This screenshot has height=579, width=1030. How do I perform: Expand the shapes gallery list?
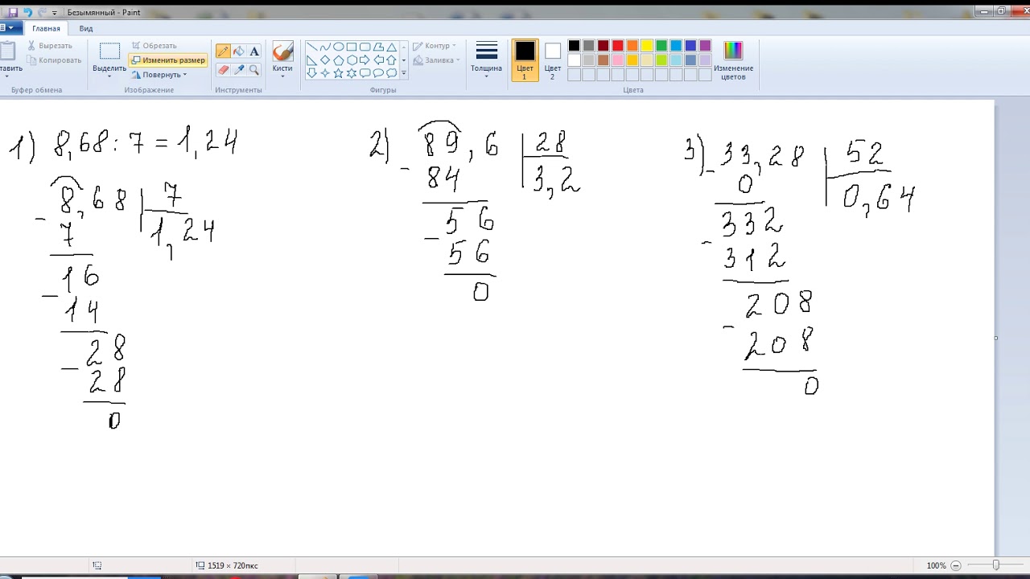coord(404,73)
